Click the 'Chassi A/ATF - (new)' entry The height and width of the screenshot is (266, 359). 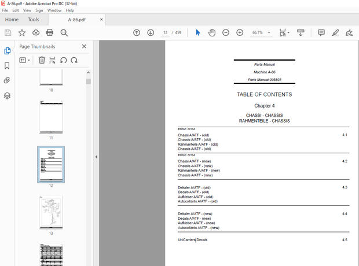[195, 161]
